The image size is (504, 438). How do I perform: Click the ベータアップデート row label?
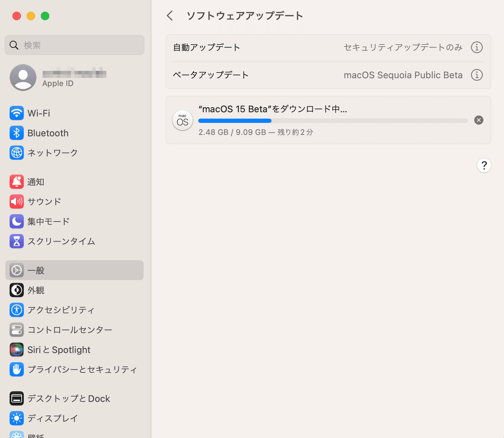pos(211,75)
